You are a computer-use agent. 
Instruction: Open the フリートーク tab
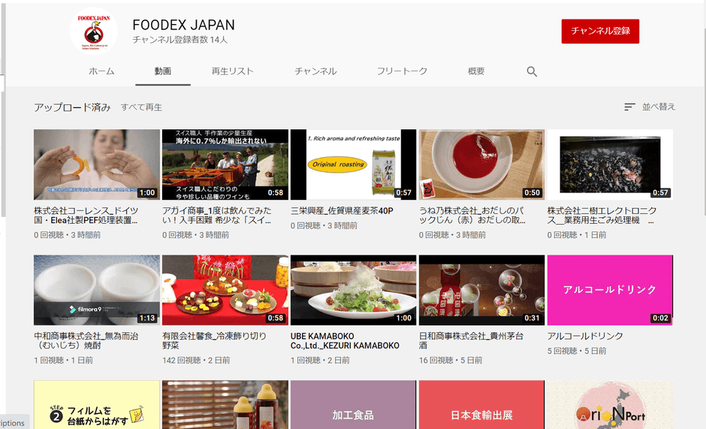click(x=402, y=71)
